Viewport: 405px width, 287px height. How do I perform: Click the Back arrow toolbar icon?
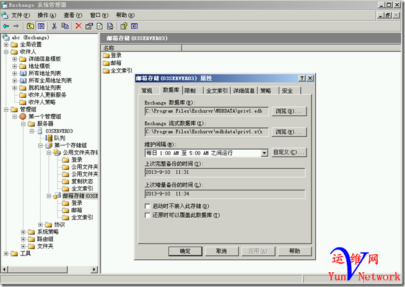6,26
